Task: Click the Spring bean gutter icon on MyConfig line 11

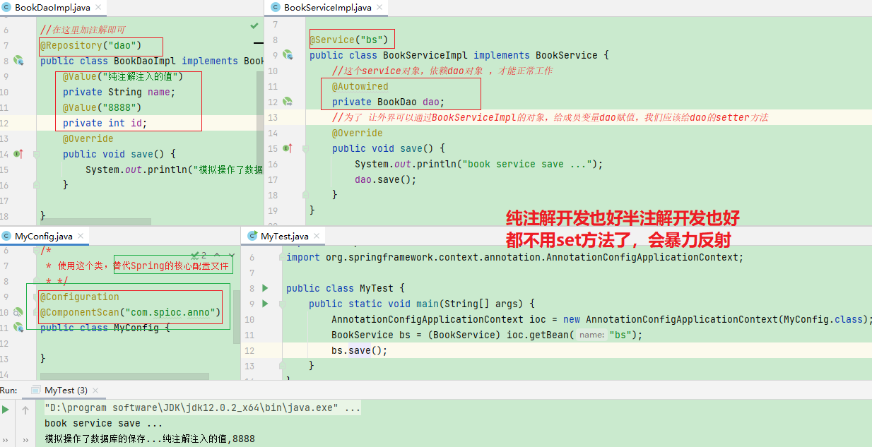Action: (19, 328)
